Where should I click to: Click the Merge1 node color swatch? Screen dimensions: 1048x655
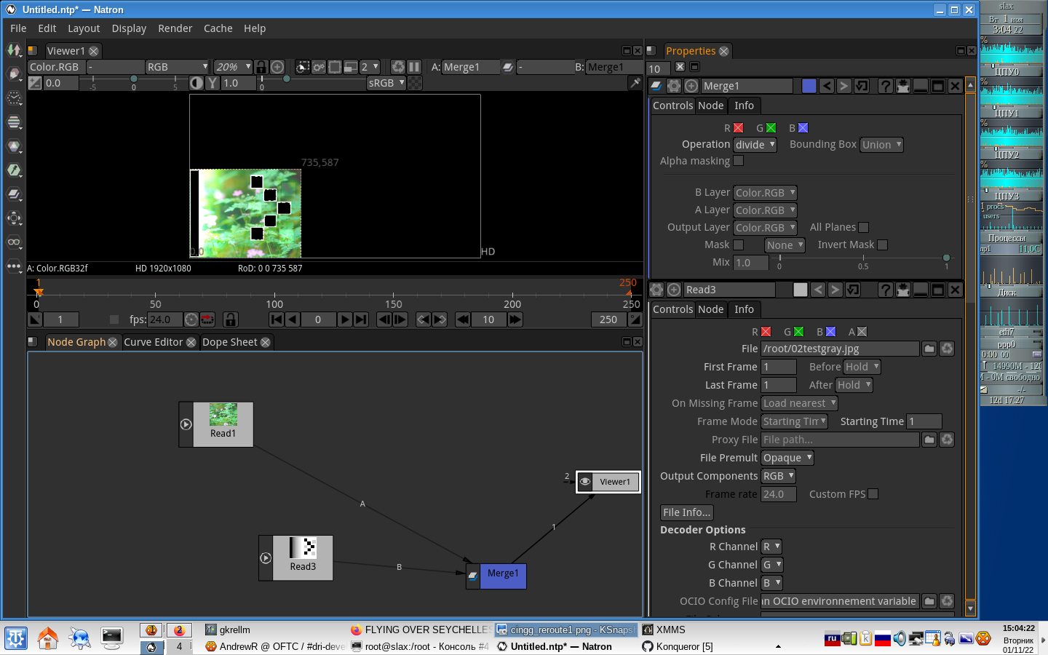tap(809, 86)
